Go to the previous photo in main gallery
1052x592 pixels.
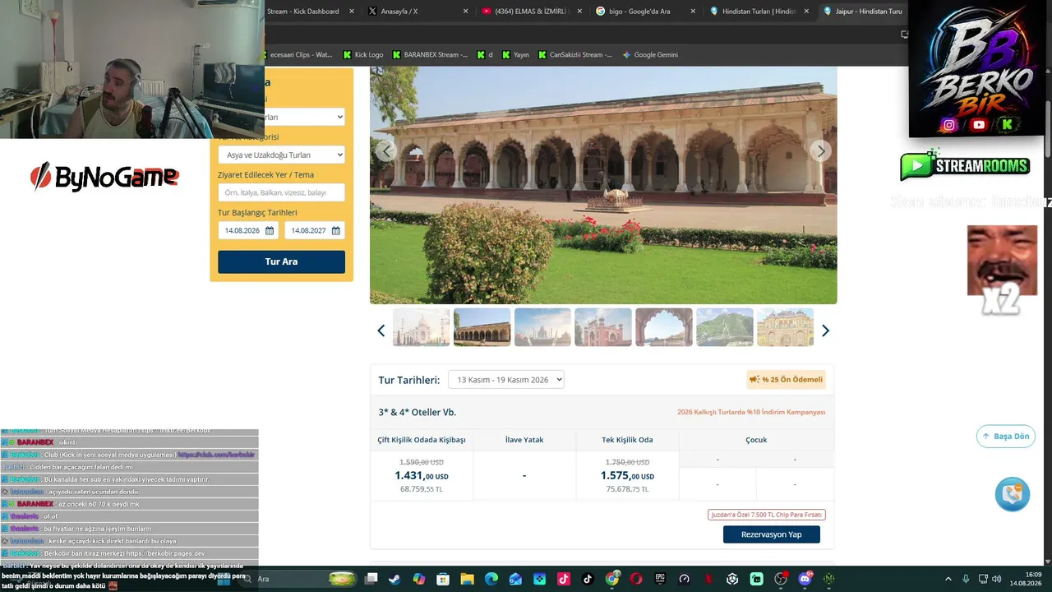coord(386,150)
